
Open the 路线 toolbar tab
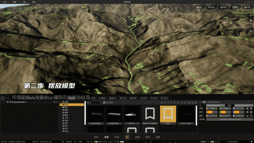click(102, 98)
